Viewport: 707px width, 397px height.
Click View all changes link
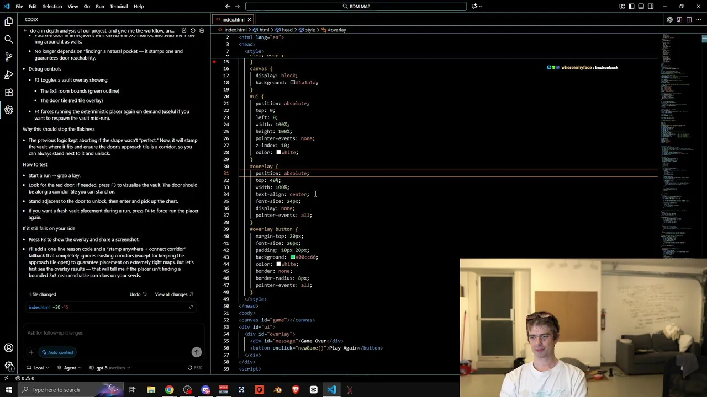point(174,294)
